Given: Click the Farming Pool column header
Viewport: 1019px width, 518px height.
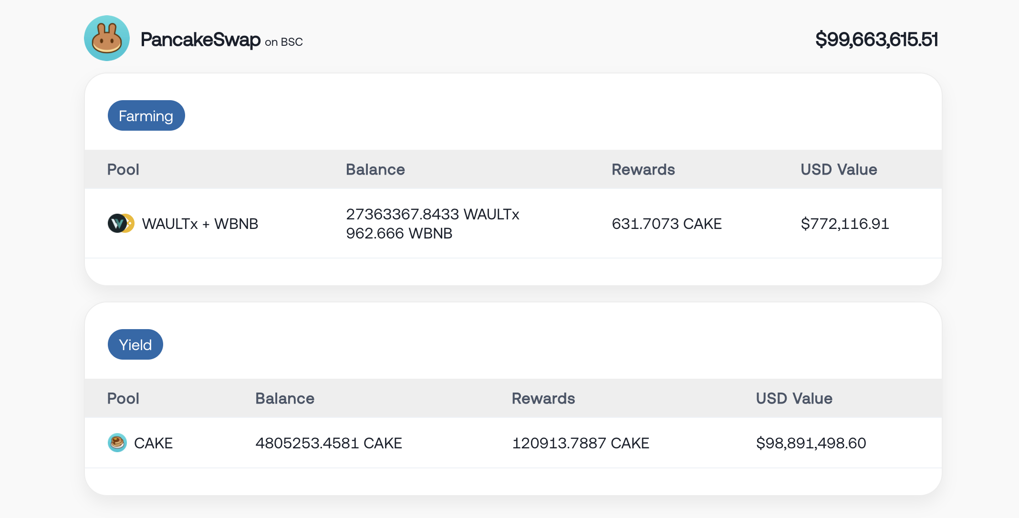Looking at the screenshot, I should pyautogui.click(x=123, y=169).
